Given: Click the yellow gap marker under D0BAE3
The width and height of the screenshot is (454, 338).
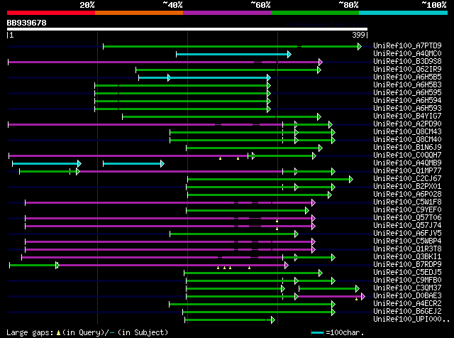Looking at the screenshot, I should click(x=356, y=299).
